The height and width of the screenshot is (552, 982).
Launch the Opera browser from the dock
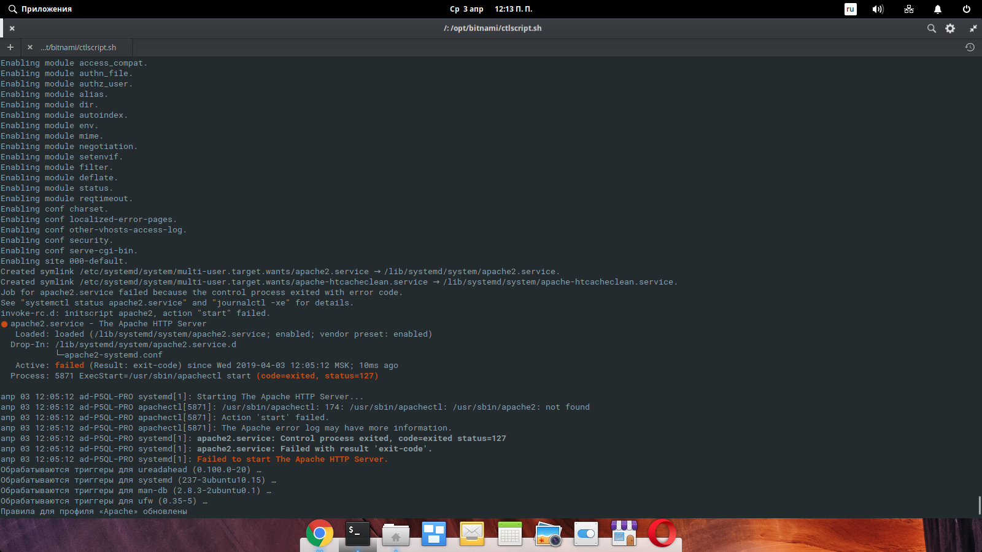(x=662, y=534)
